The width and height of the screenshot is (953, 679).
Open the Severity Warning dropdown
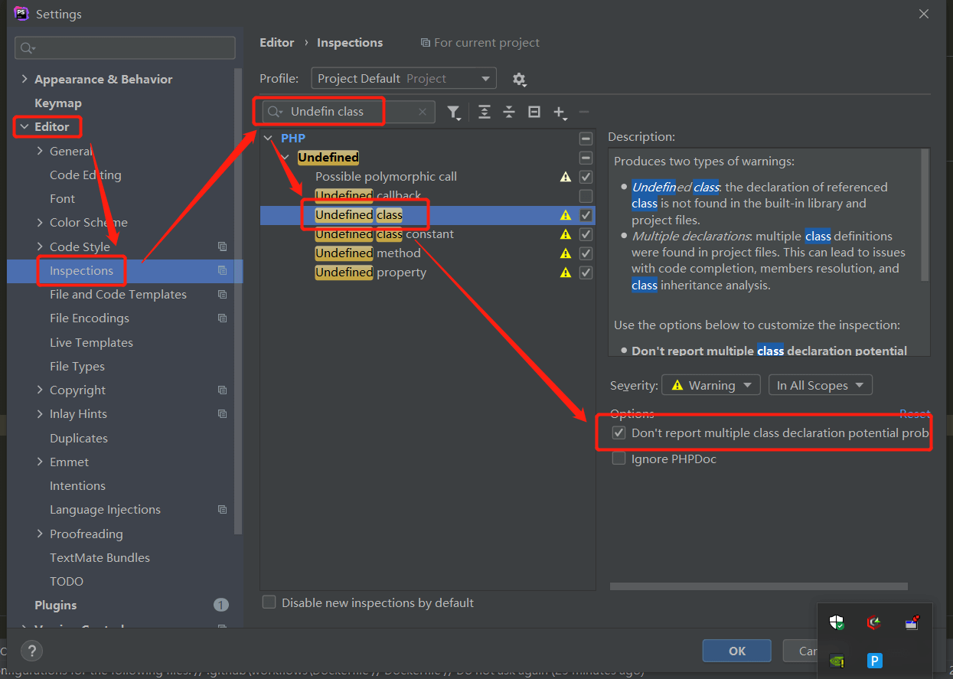[710, 385]
